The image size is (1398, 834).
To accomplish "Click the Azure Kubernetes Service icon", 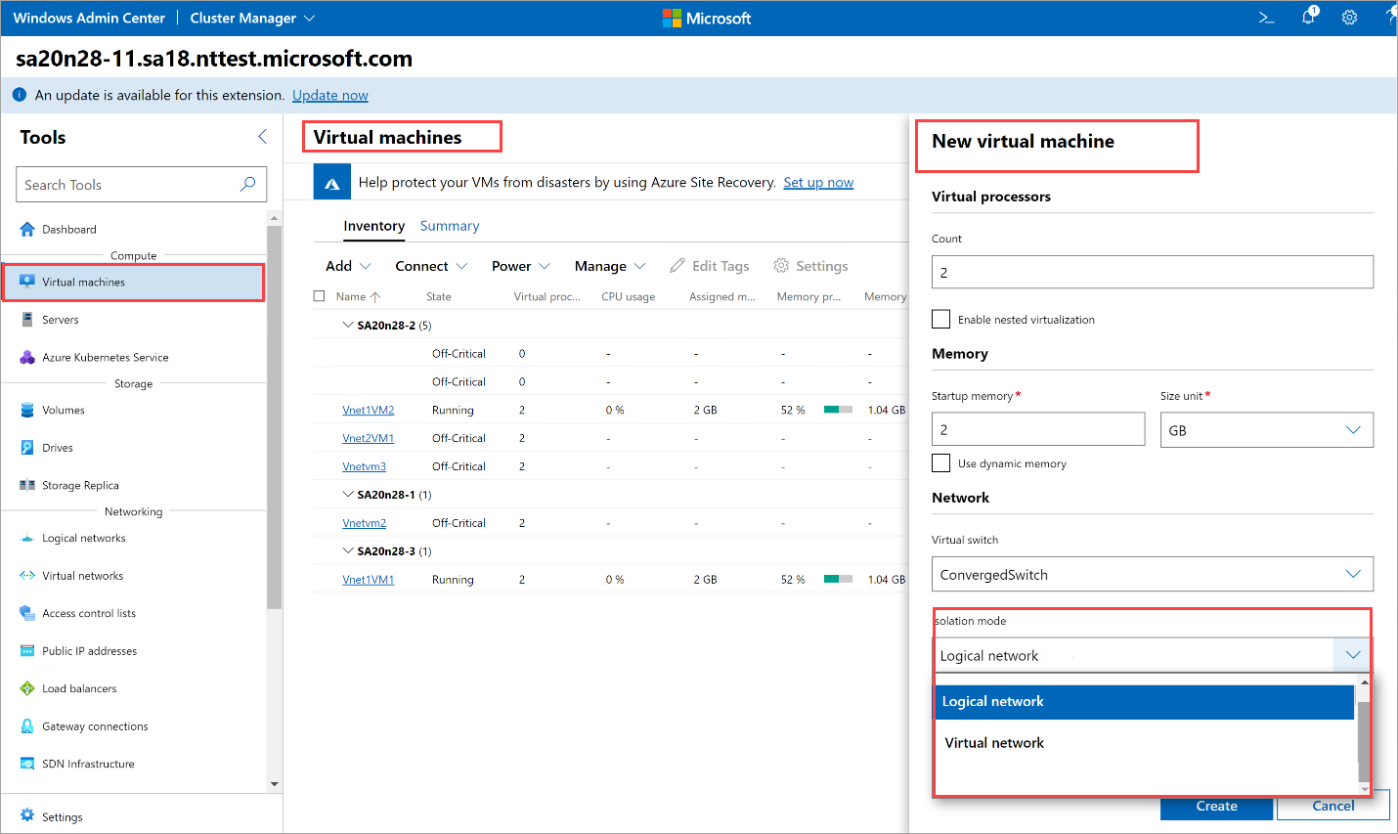I will pos(27,358).
